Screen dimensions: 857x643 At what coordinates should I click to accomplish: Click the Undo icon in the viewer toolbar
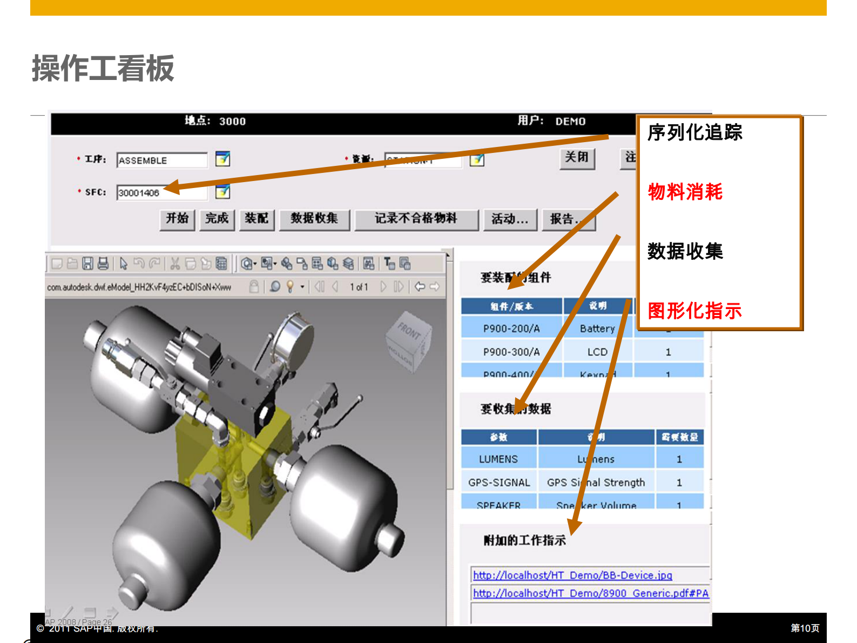coord(139,263)
